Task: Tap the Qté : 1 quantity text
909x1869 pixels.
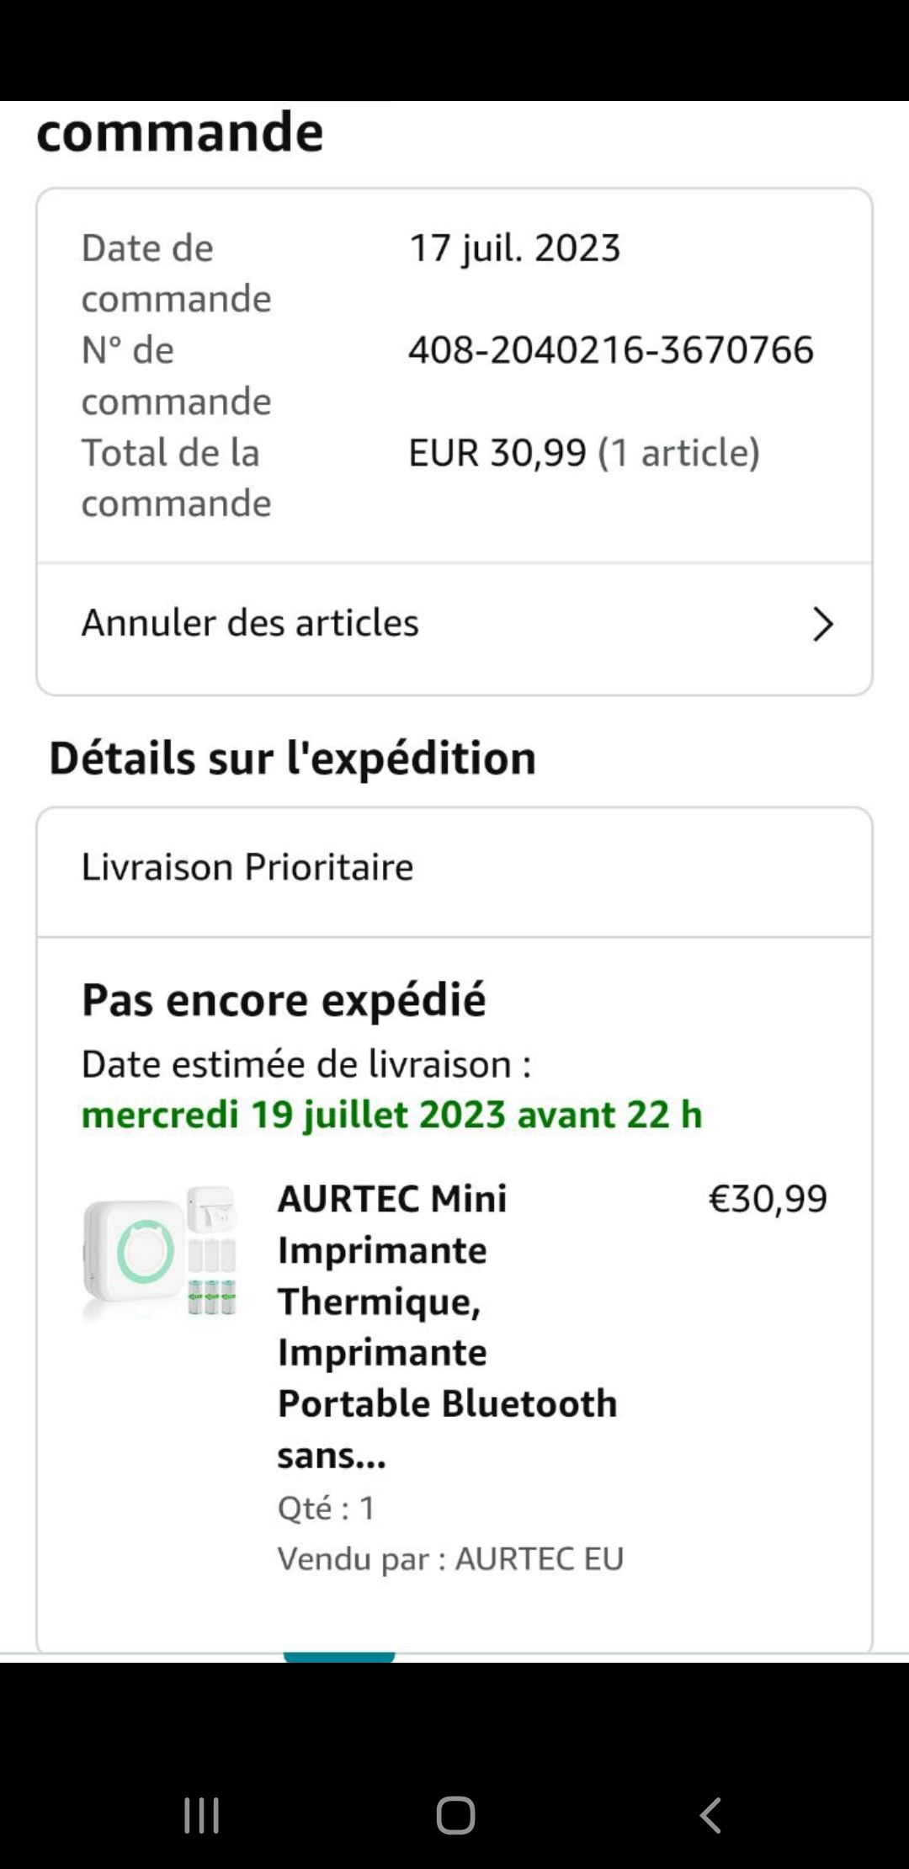Action: (327, 1508)
